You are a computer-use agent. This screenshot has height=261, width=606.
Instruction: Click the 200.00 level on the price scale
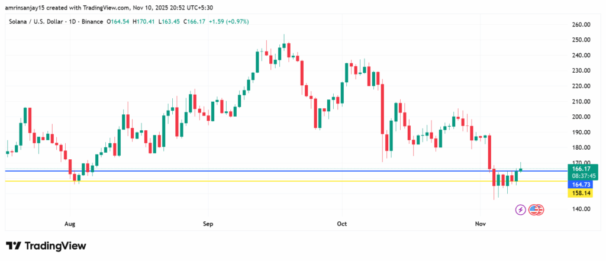582,117
